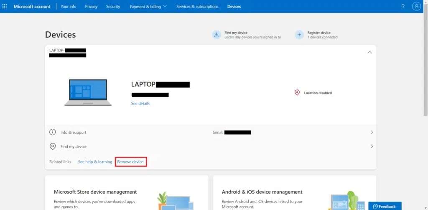This screenshot has width=428, height=210.
Task: Click the Find my device icon at top
Action: tap(217, 35)
